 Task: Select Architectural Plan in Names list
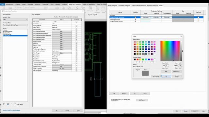coord(8,32)
